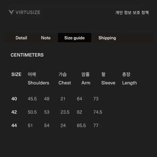
Task: Open the 개인 정보 보호 정책 privacy link
Action: click(132, 13)
